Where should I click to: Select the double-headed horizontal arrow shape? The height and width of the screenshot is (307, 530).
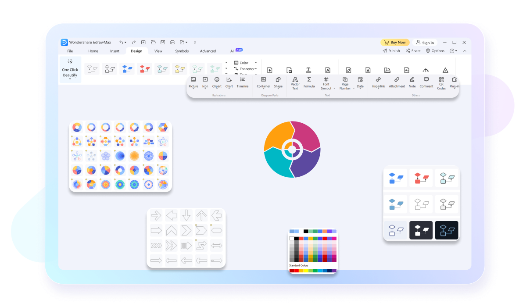(216, 245)
